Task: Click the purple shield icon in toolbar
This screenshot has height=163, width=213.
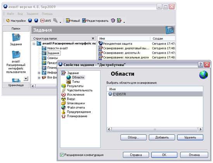Action: click(113, 20)
